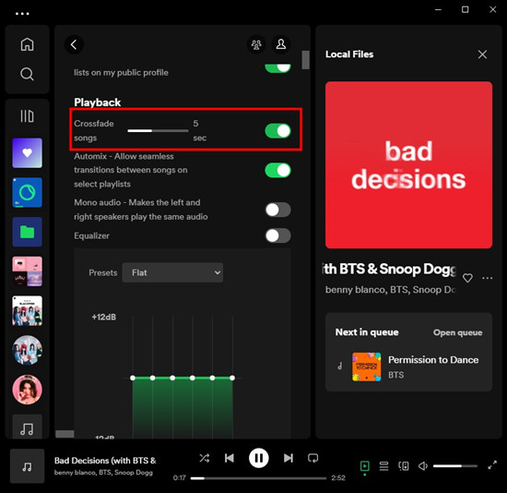Open the Presets Flat dropdown
Screen dimensions: 507x493
pos(172,272)
